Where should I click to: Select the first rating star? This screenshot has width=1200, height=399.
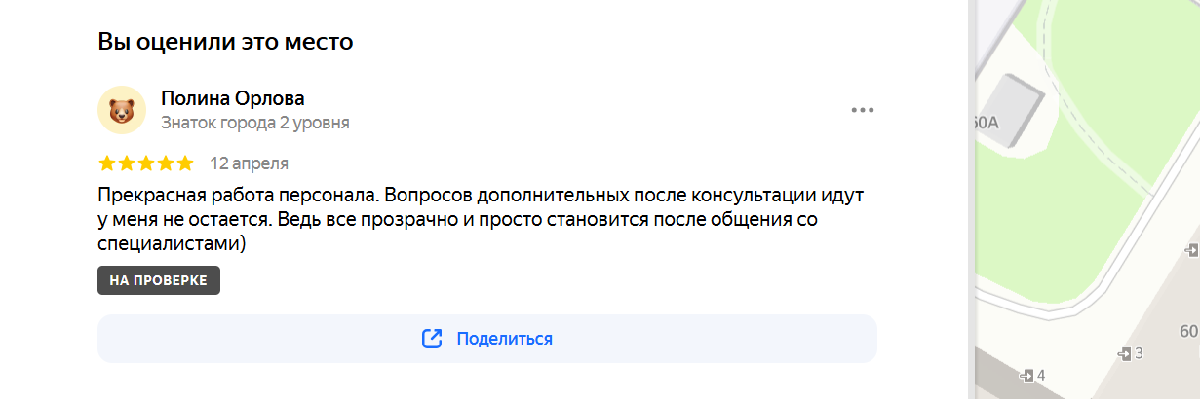tap(107, 163)
